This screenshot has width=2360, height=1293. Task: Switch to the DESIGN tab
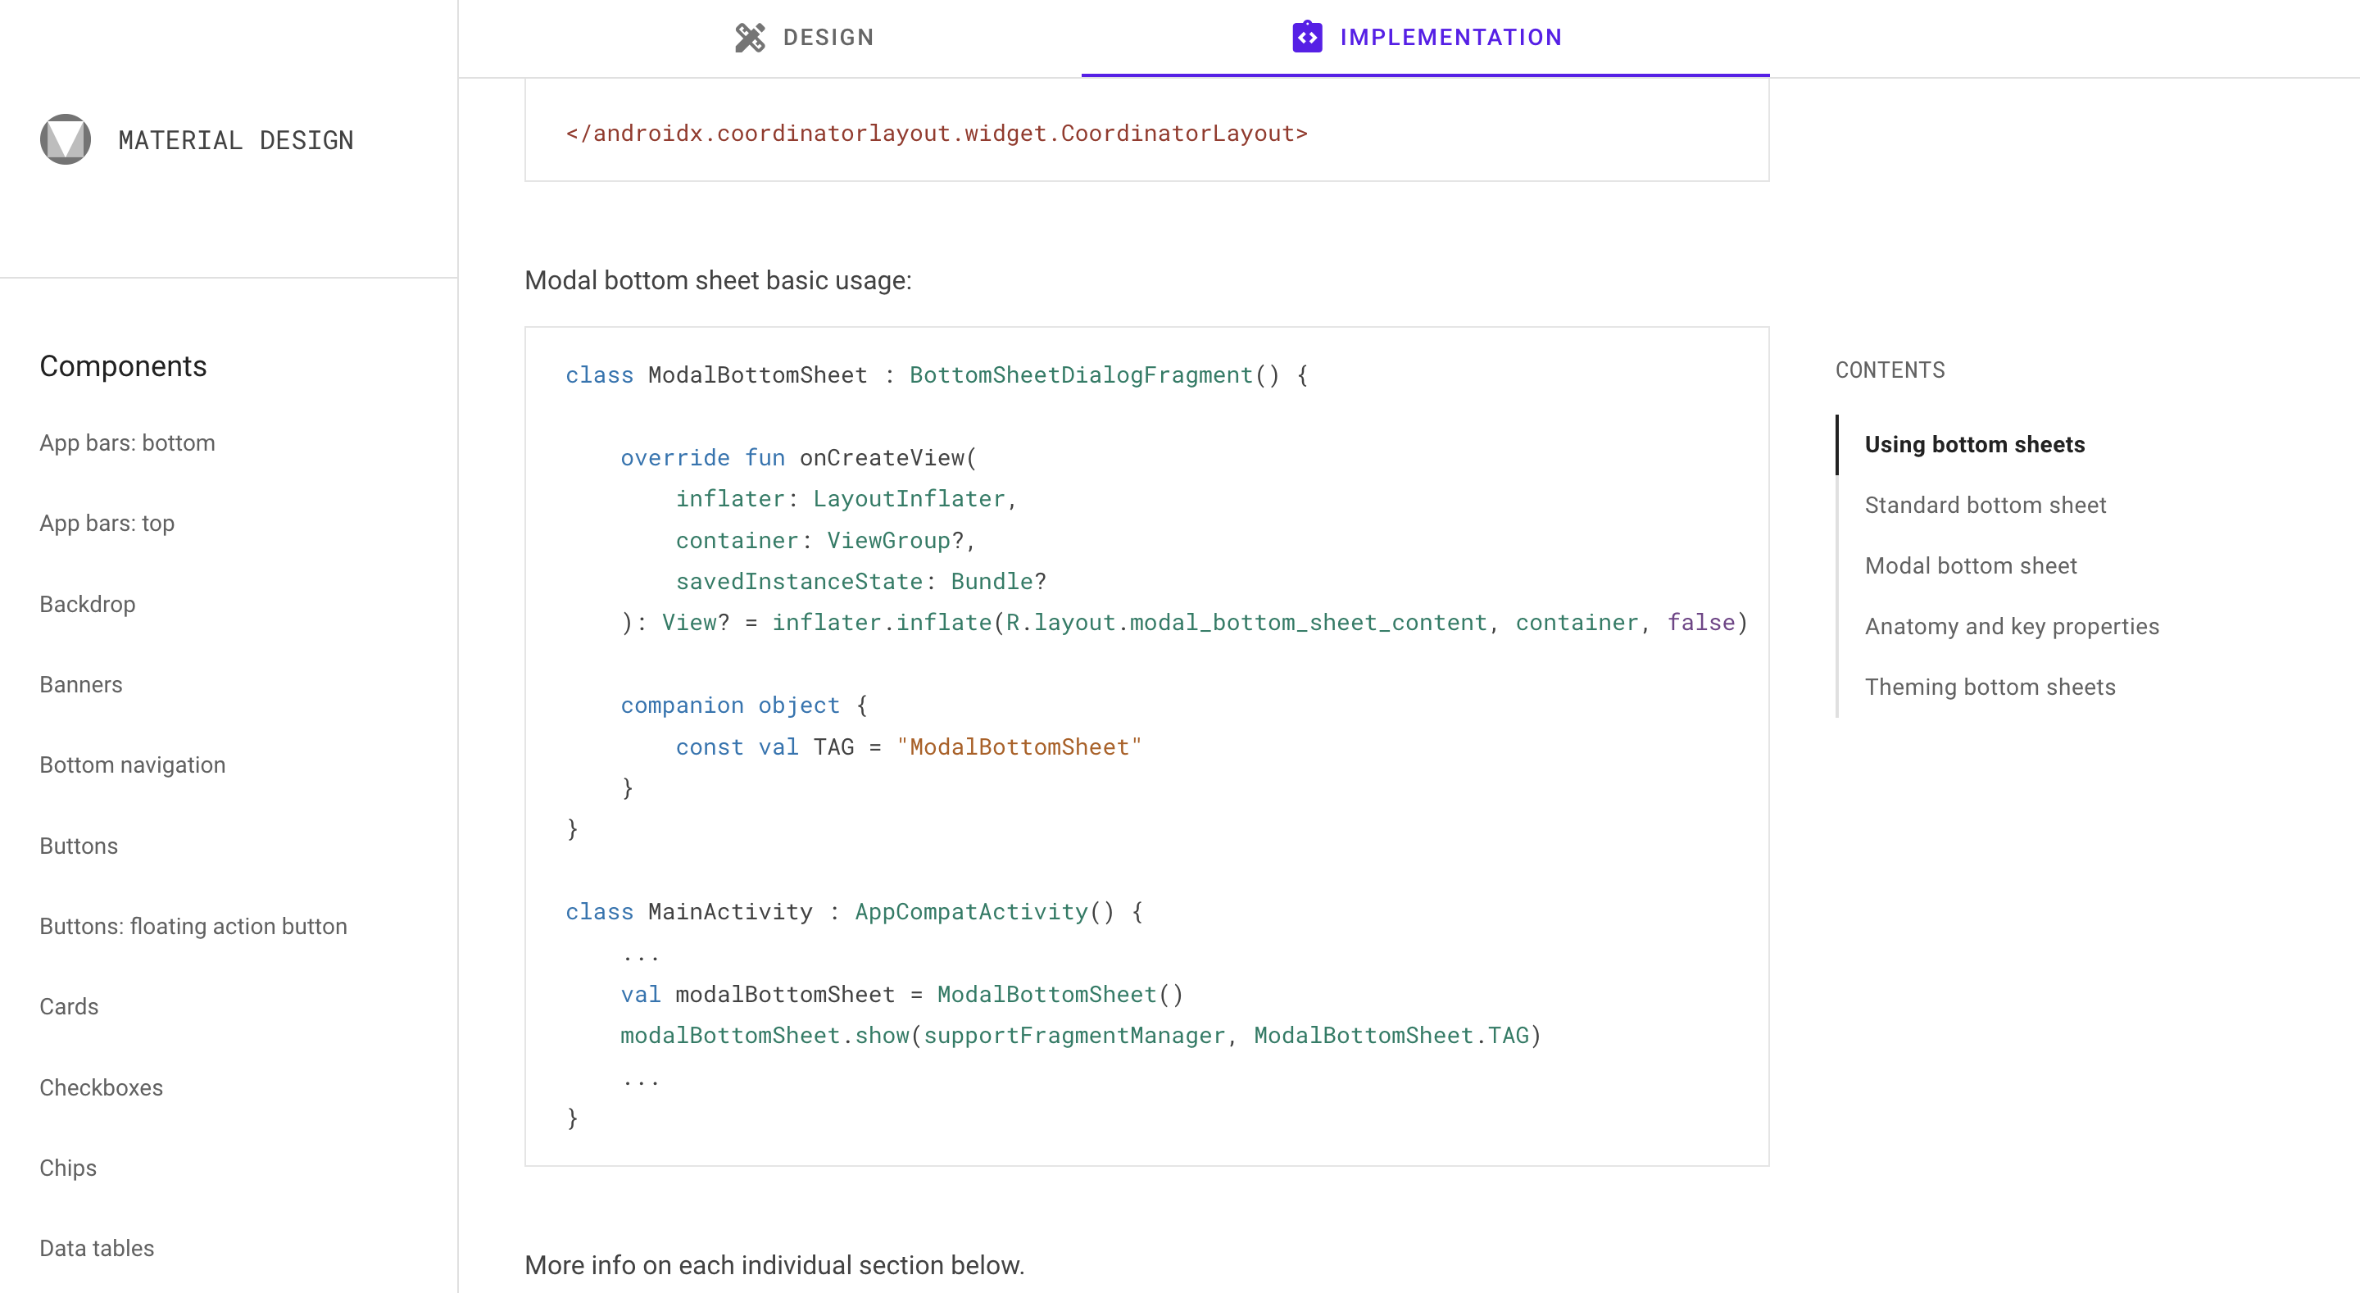pos(805,38)
